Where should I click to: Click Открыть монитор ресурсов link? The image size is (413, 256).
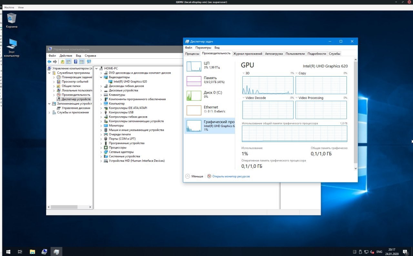231,176
